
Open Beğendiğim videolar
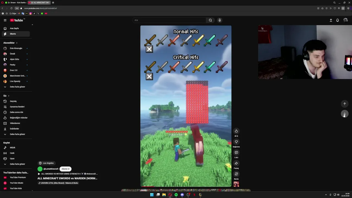[x=16, y=118]
